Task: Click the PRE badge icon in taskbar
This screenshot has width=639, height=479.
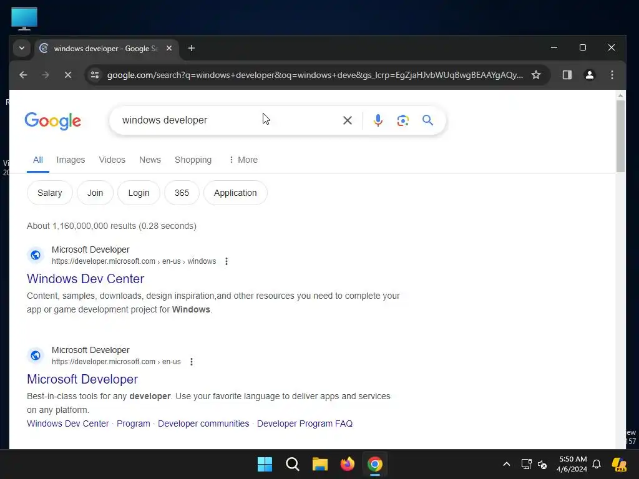Action: tap(619, 464)
